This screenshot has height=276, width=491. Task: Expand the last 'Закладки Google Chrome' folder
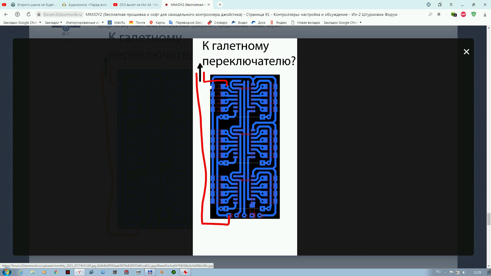[x=342, y=22]
